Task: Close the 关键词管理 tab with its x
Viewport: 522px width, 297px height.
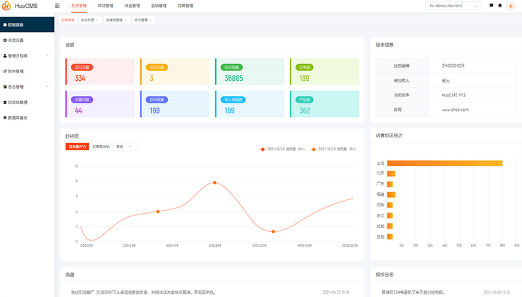Action: pos(126,20)
